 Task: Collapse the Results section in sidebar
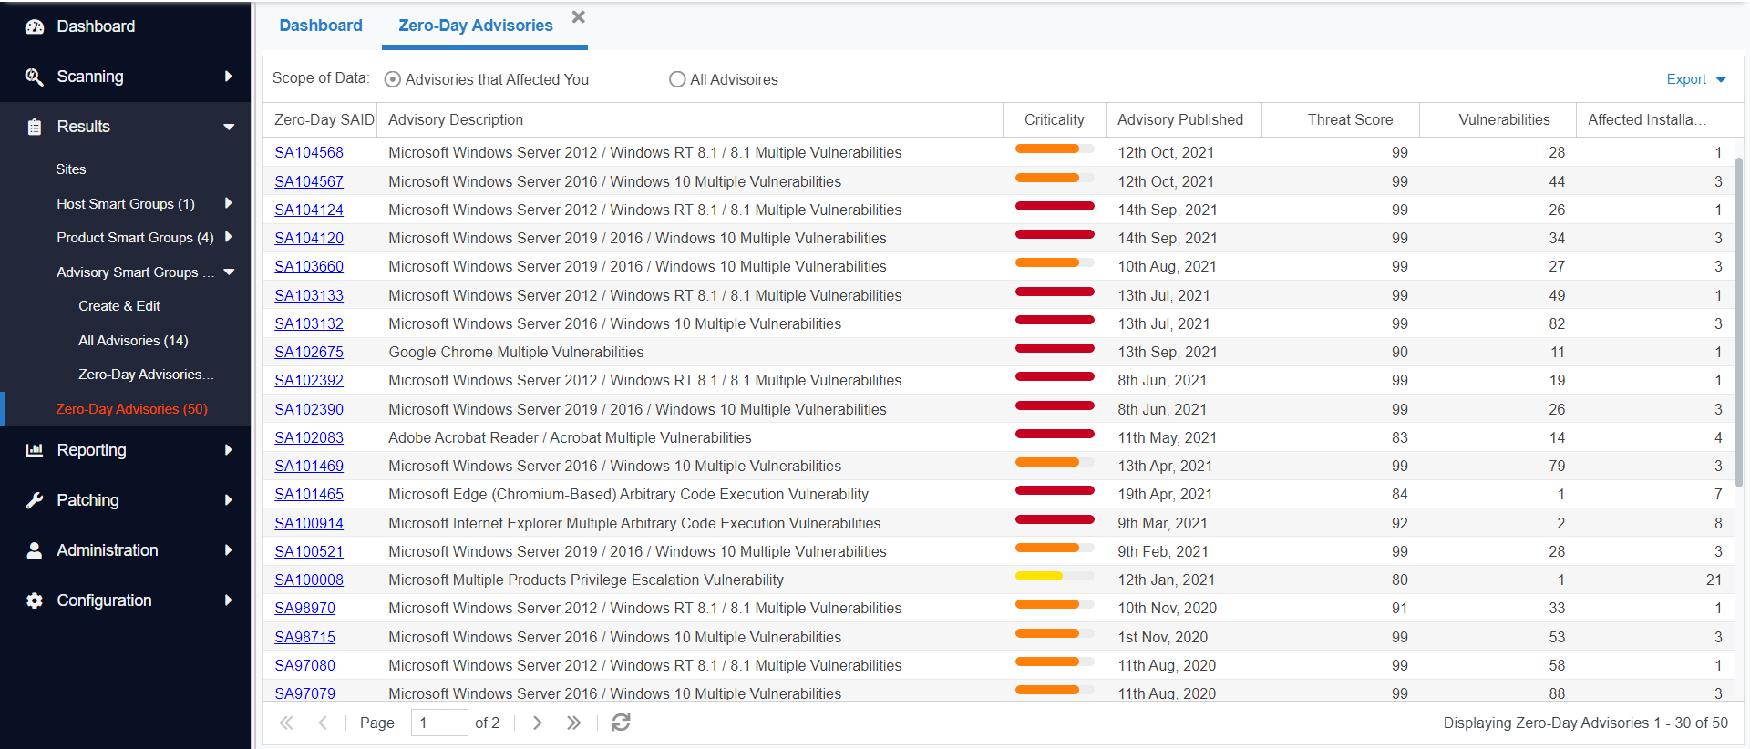[x=229, y=127]
